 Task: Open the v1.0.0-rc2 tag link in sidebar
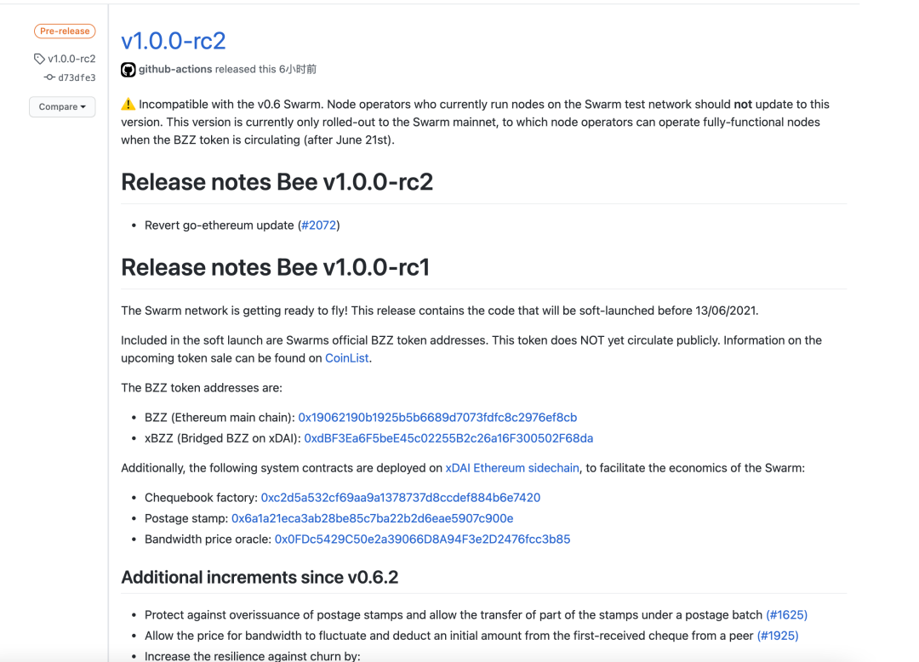pos(71,59)
